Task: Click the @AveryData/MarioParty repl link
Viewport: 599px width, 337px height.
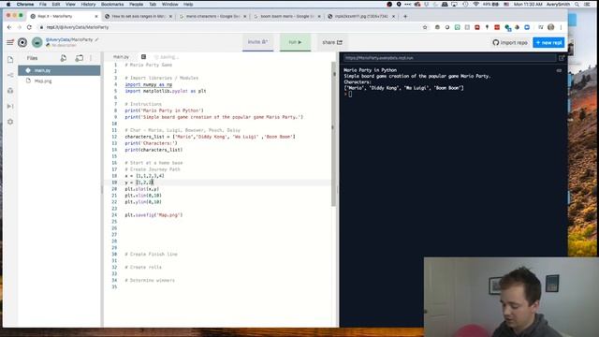Action: pyautogui.click(x=69, y=39)
